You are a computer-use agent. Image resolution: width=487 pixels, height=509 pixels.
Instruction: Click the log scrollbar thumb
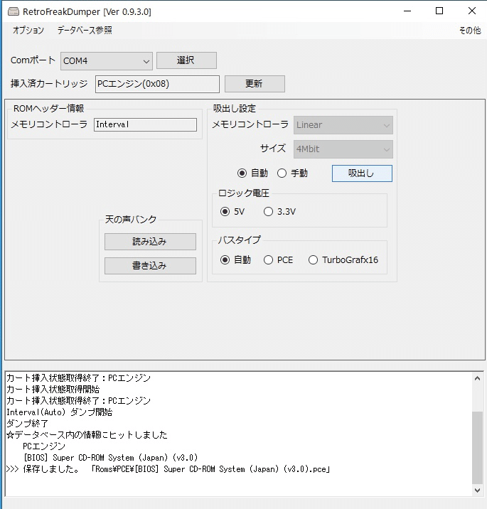click(477, 447)
